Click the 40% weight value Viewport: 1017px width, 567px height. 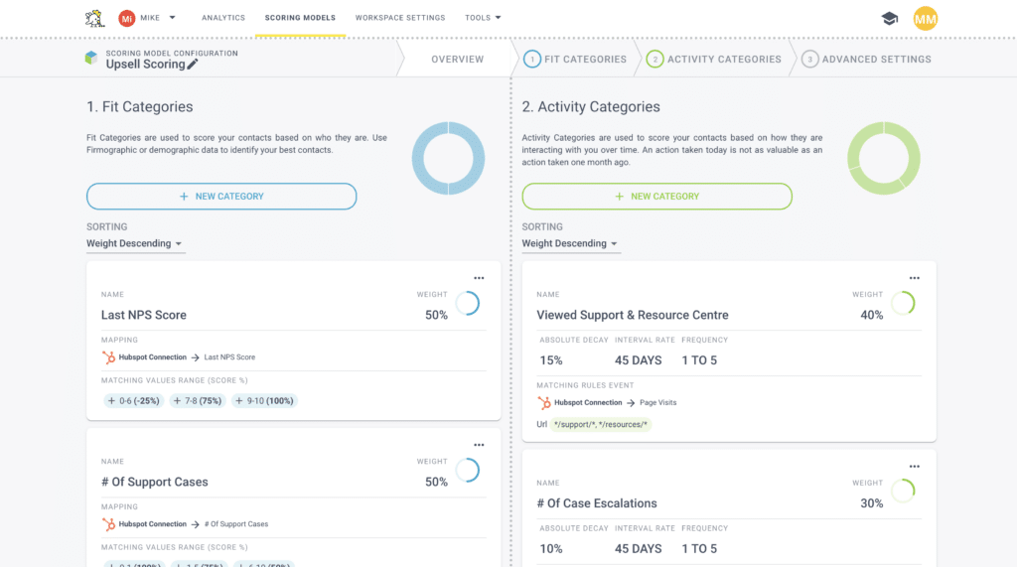(x=872, y=316)
